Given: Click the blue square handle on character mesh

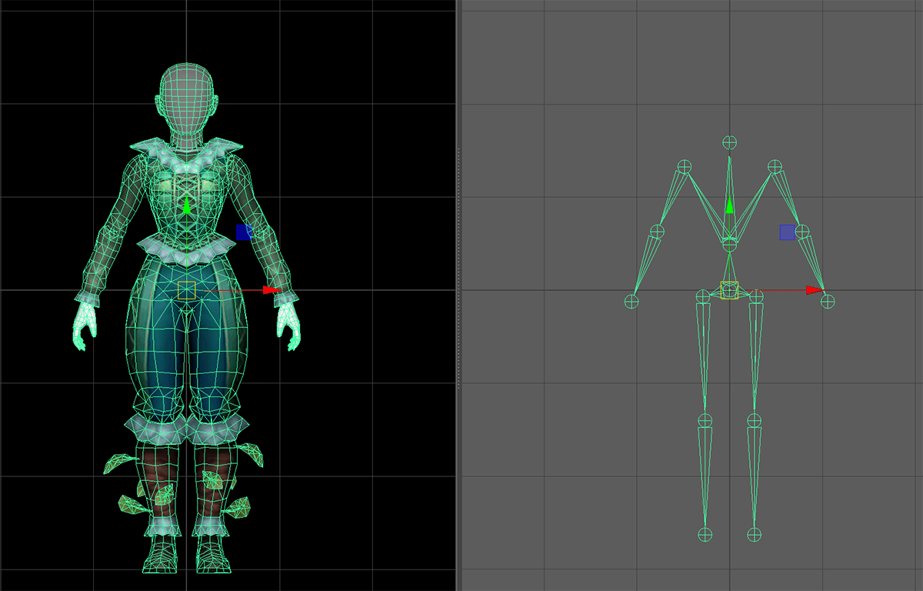Looking at the screenshot, I should [x=244, y=232].
